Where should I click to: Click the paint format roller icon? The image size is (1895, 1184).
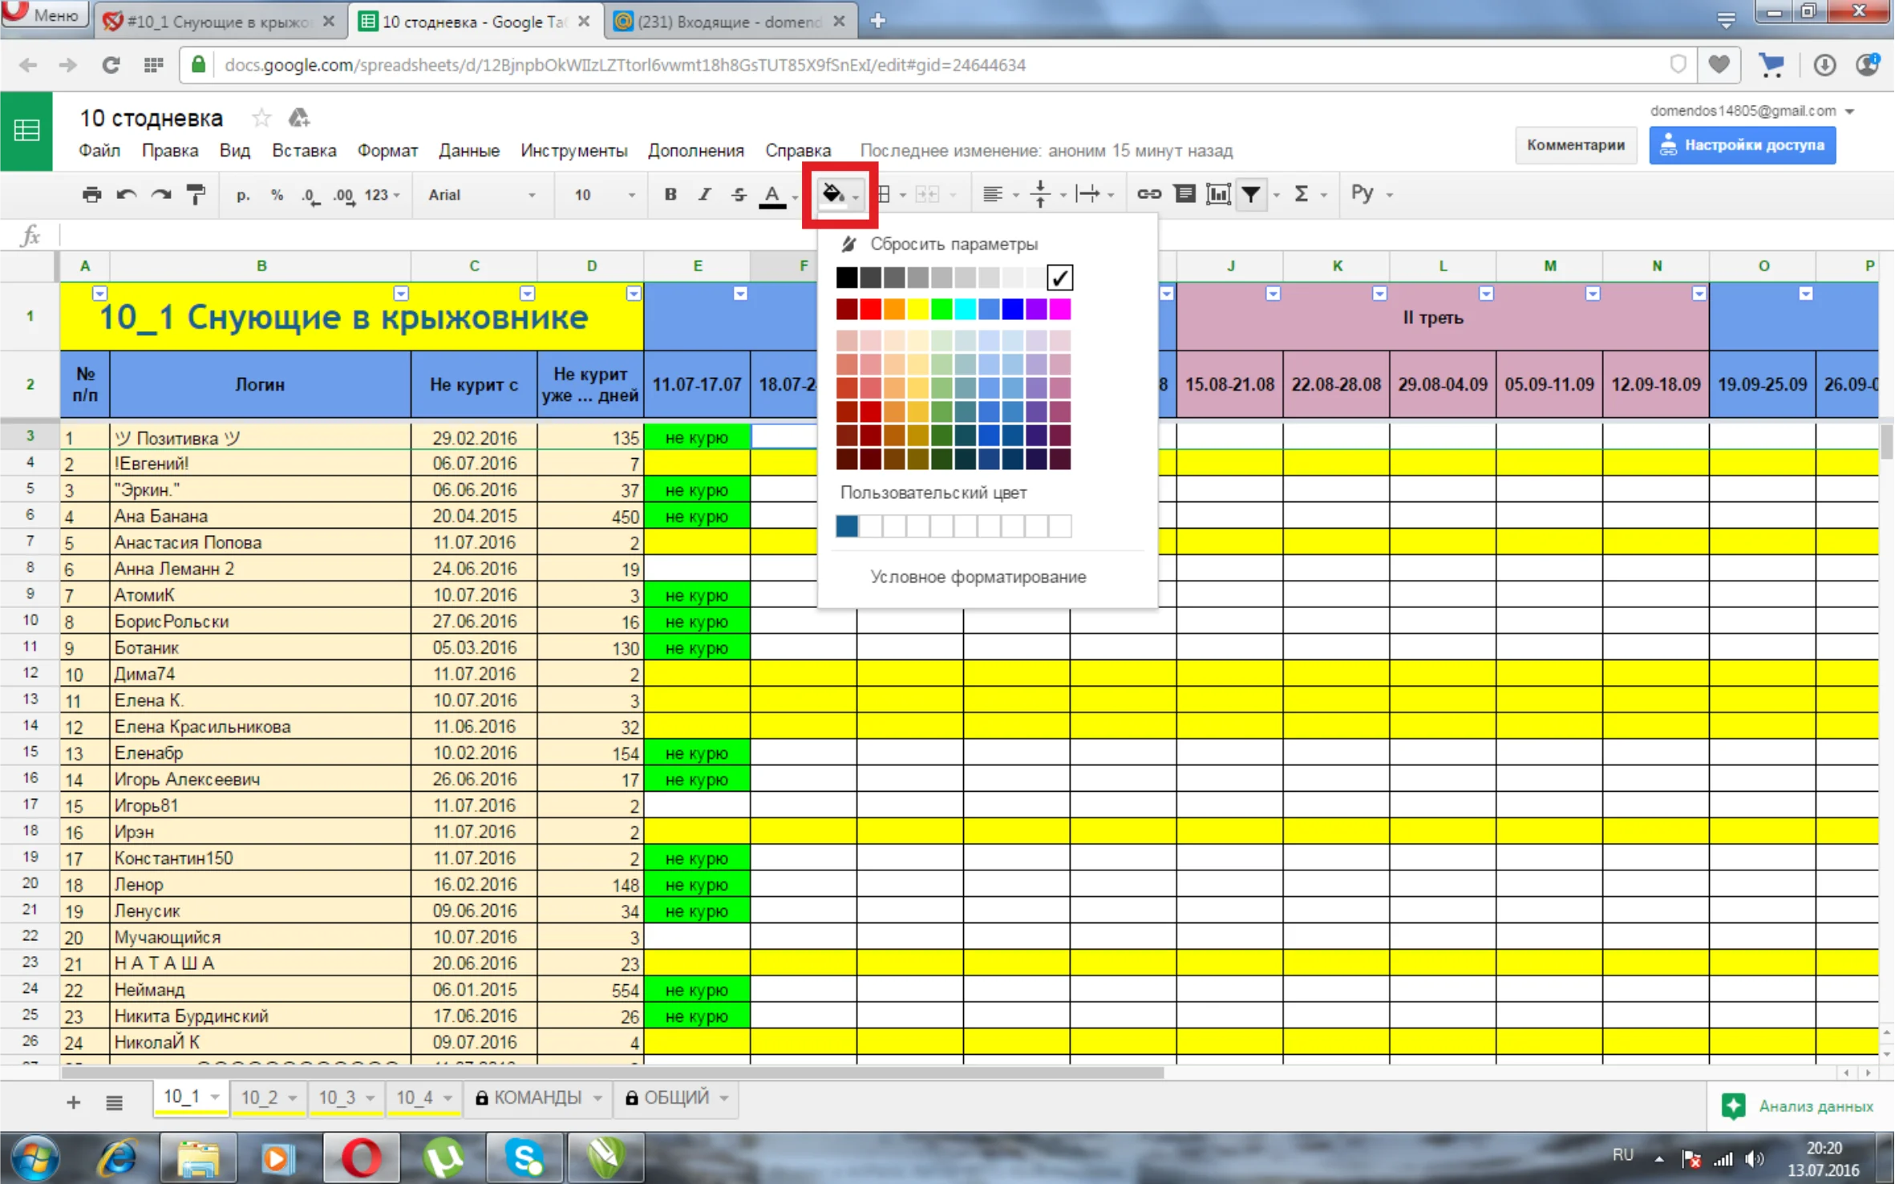[196, 194]
